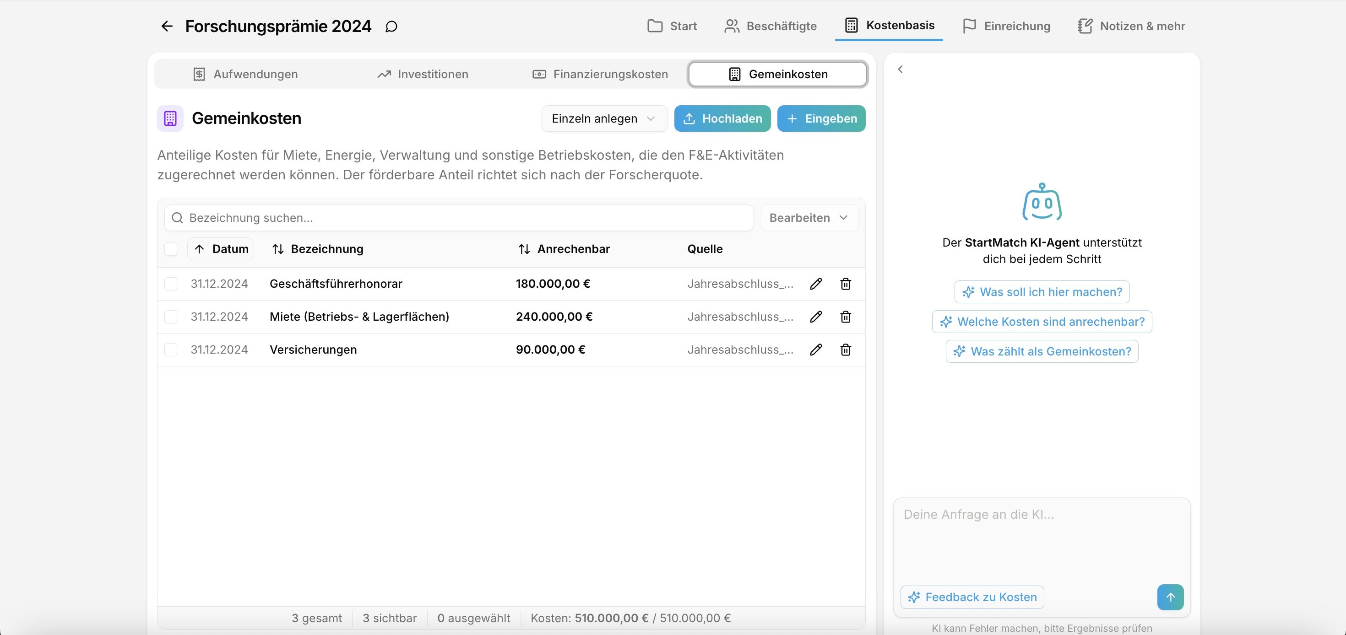Click the Quelle column header
Viewport: 1346px width, 635px height.
pyautogui.click(x=705, y=249)
